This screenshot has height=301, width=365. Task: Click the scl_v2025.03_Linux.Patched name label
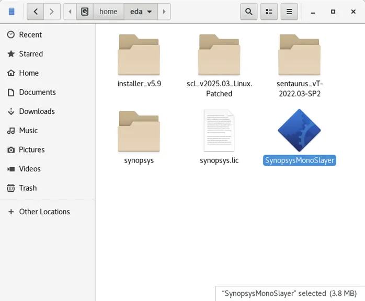(x=219, y=89)
